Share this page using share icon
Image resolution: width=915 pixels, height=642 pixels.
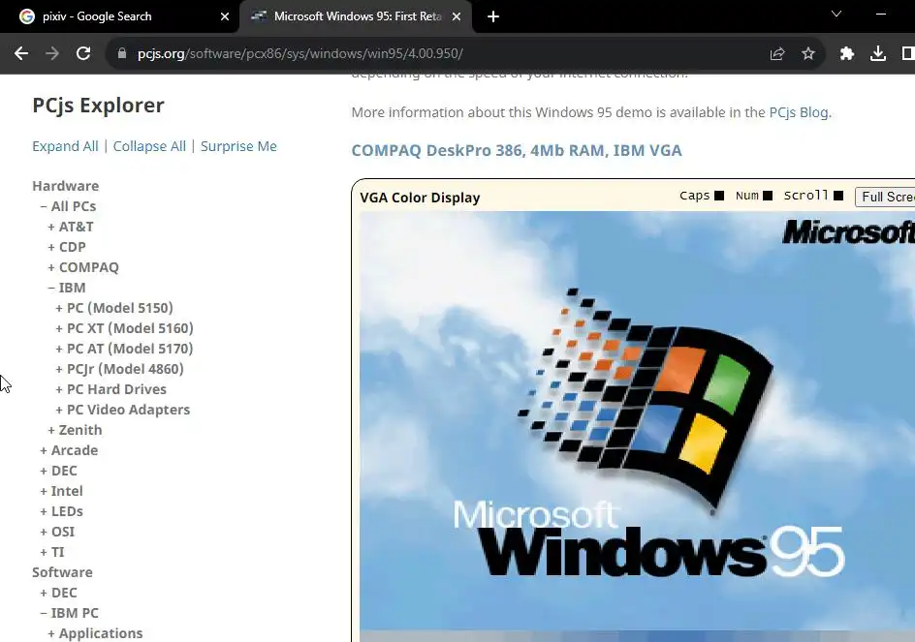point(776,53)
